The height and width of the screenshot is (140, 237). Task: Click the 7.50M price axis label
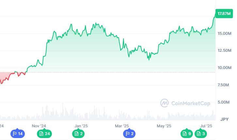[223, 85]
